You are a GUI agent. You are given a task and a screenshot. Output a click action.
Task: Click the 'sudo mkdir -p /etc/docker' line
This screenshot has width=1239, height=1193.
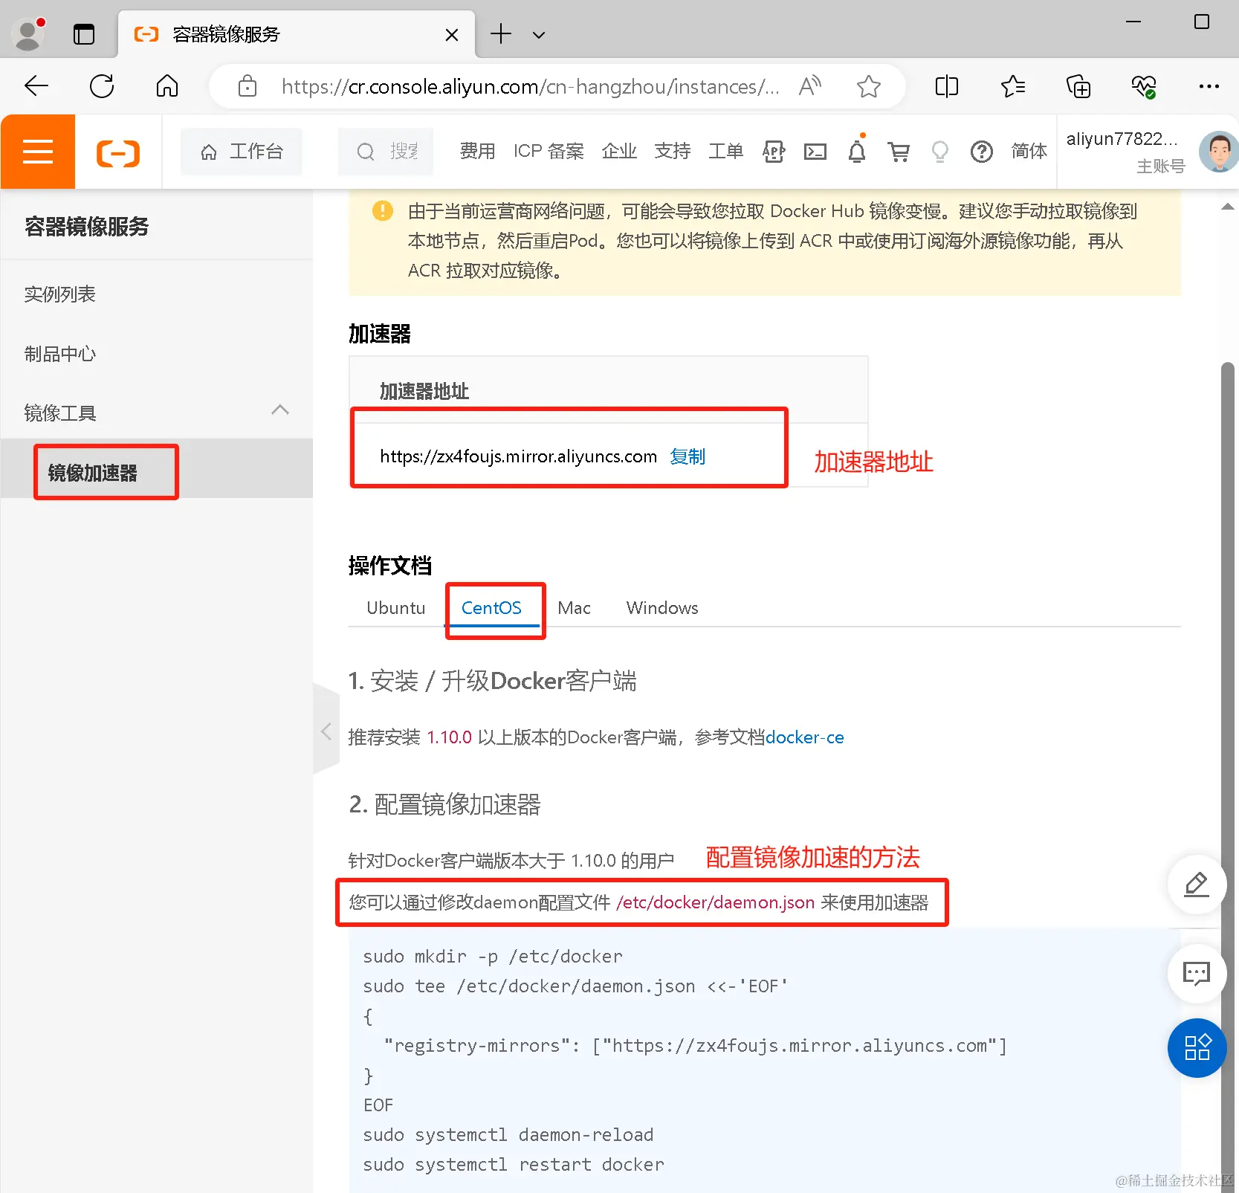(493, 957)
